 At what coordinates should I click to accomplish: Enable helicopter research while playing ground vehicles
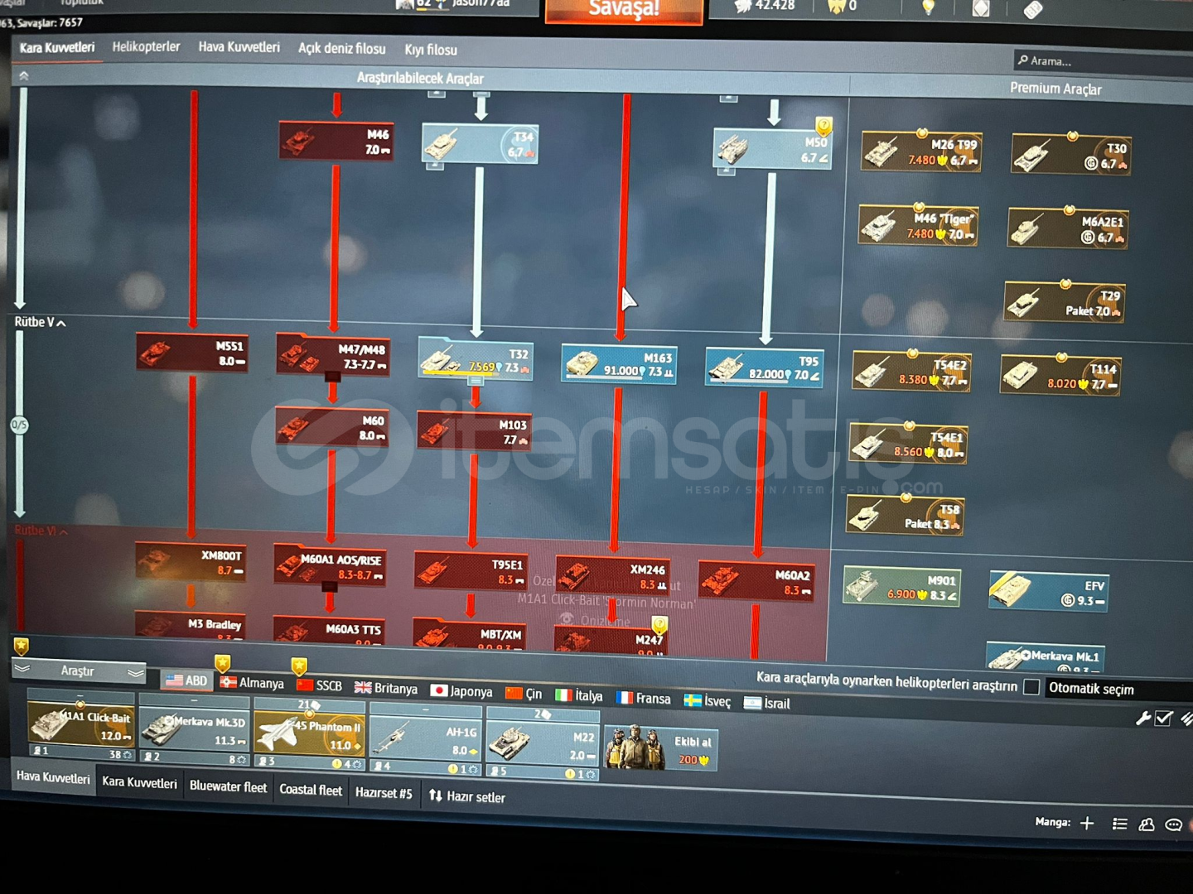tap(1031, 687)
